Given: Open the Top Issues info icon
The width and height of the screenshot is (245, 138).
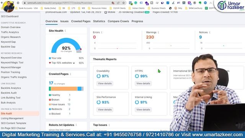Looking at the screenshot, I should (109, 125).
